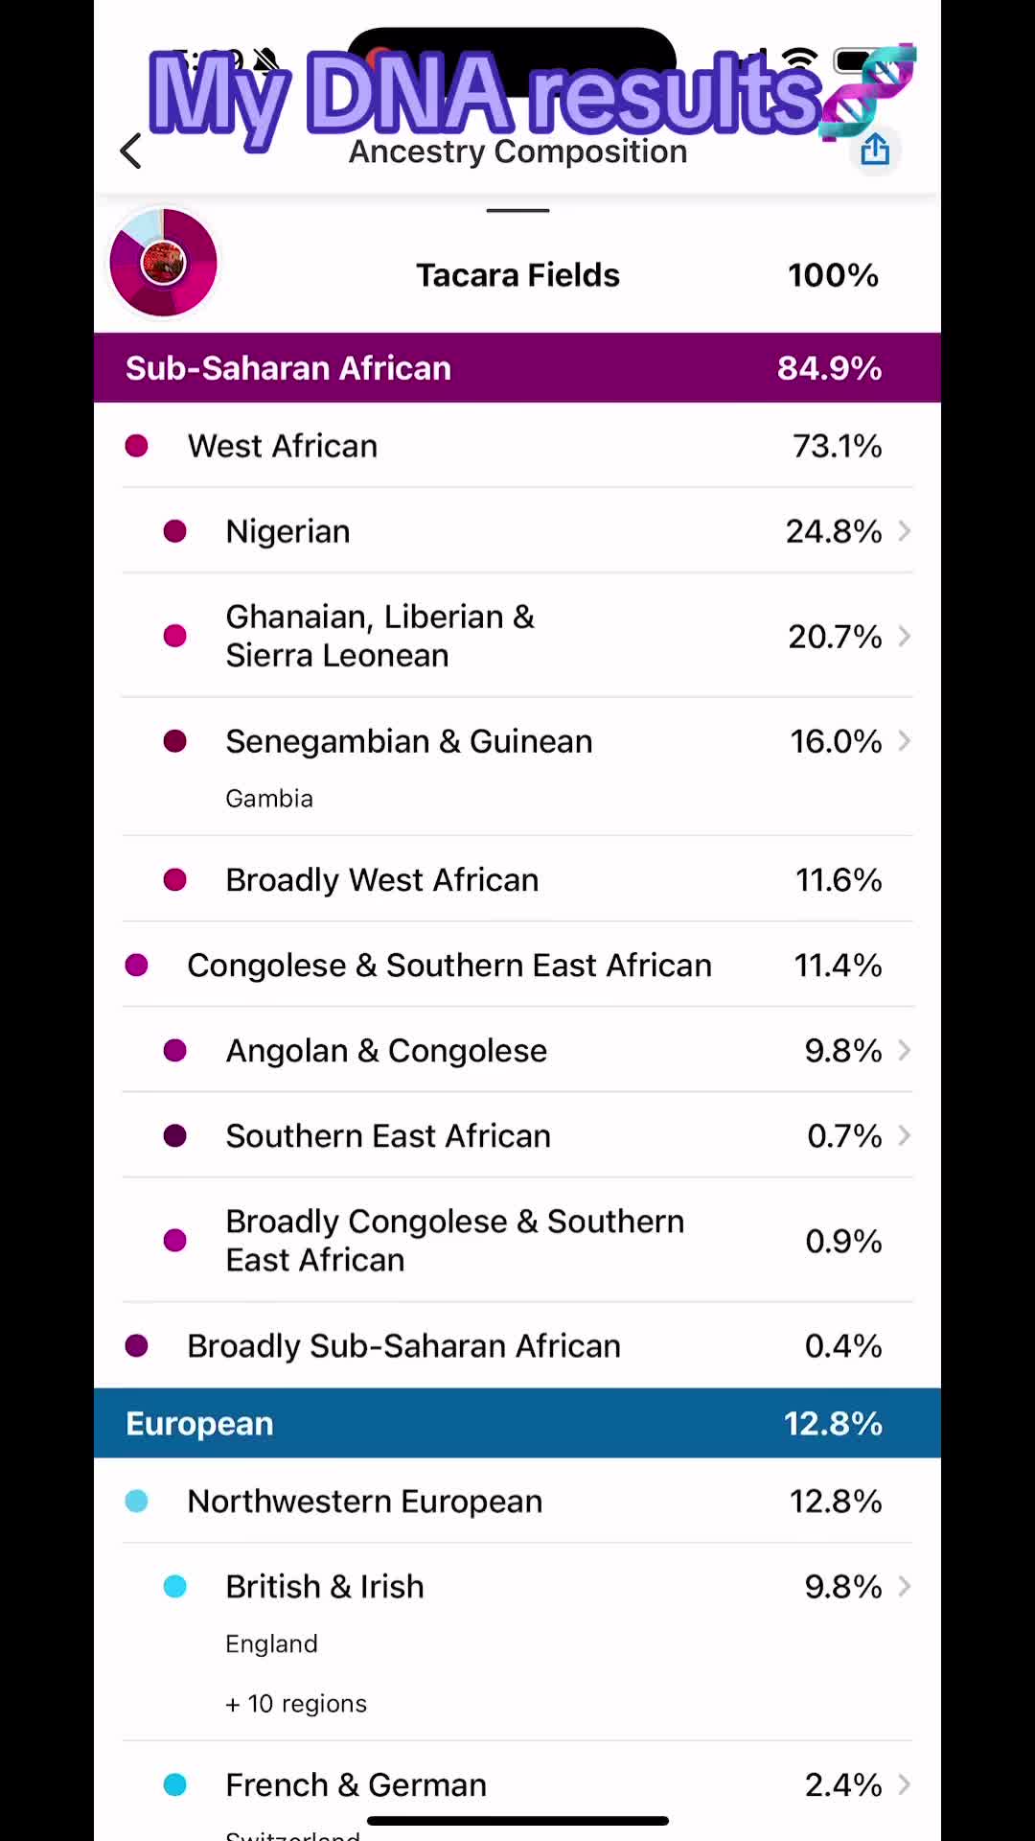Tap the Wi-Fi status icon
Image resolution: width=1035 pixels, height=1841 pixels.
(x=799, y=59)
